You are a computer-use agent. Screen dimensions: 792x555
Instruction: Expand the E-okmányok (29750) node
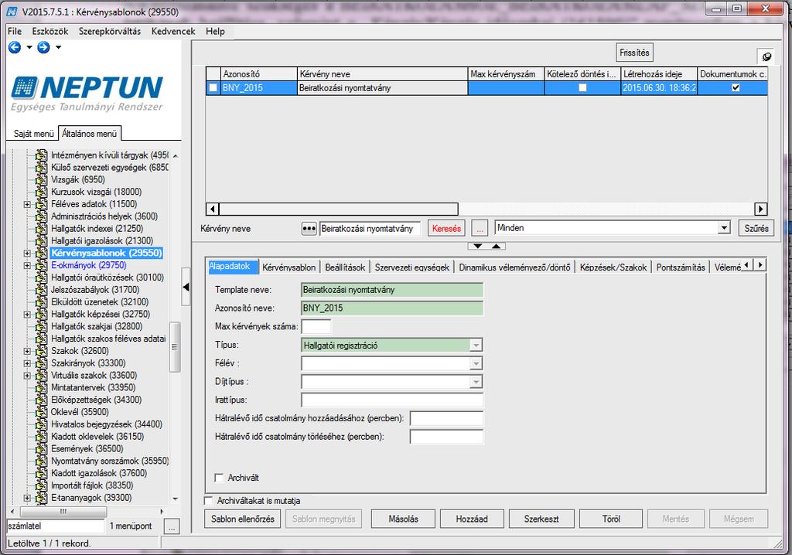pos(27,266)
